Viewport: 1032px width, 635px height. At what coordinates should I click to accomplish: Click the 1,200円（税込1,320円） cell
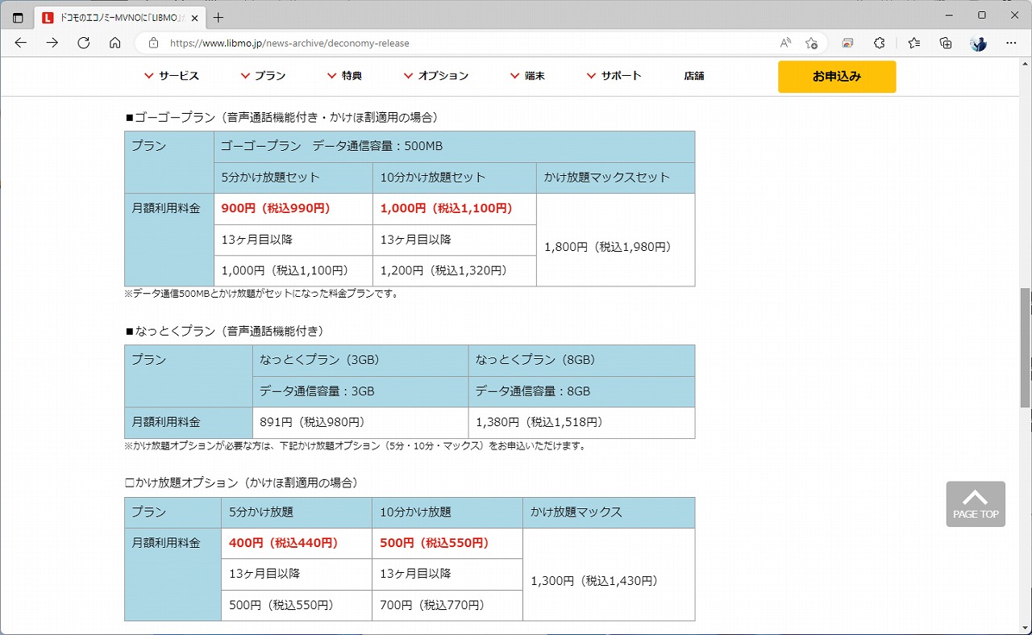pos(454,271)
